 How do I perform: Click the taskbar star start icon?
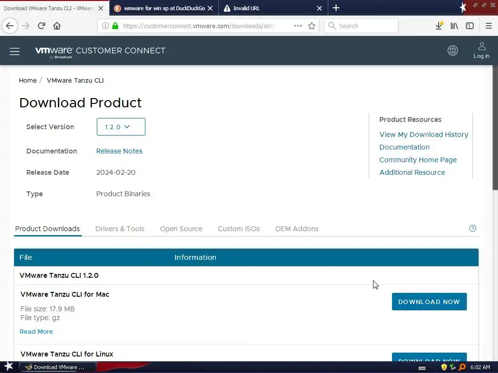(9, 367)
